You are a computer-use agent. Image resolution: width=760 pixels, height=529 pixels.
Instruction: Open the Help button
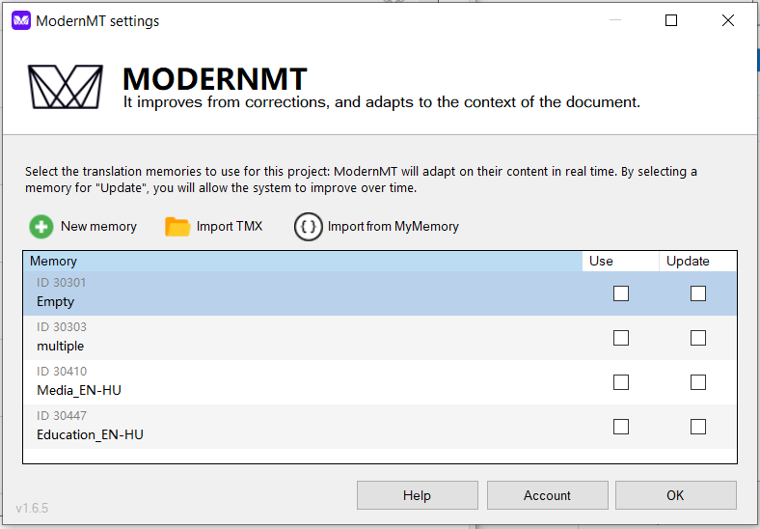pos(417,495)
